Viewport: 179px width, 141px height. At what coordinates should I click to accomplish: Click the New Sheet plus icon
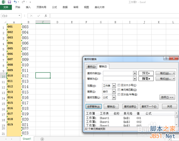coord(42,139)
